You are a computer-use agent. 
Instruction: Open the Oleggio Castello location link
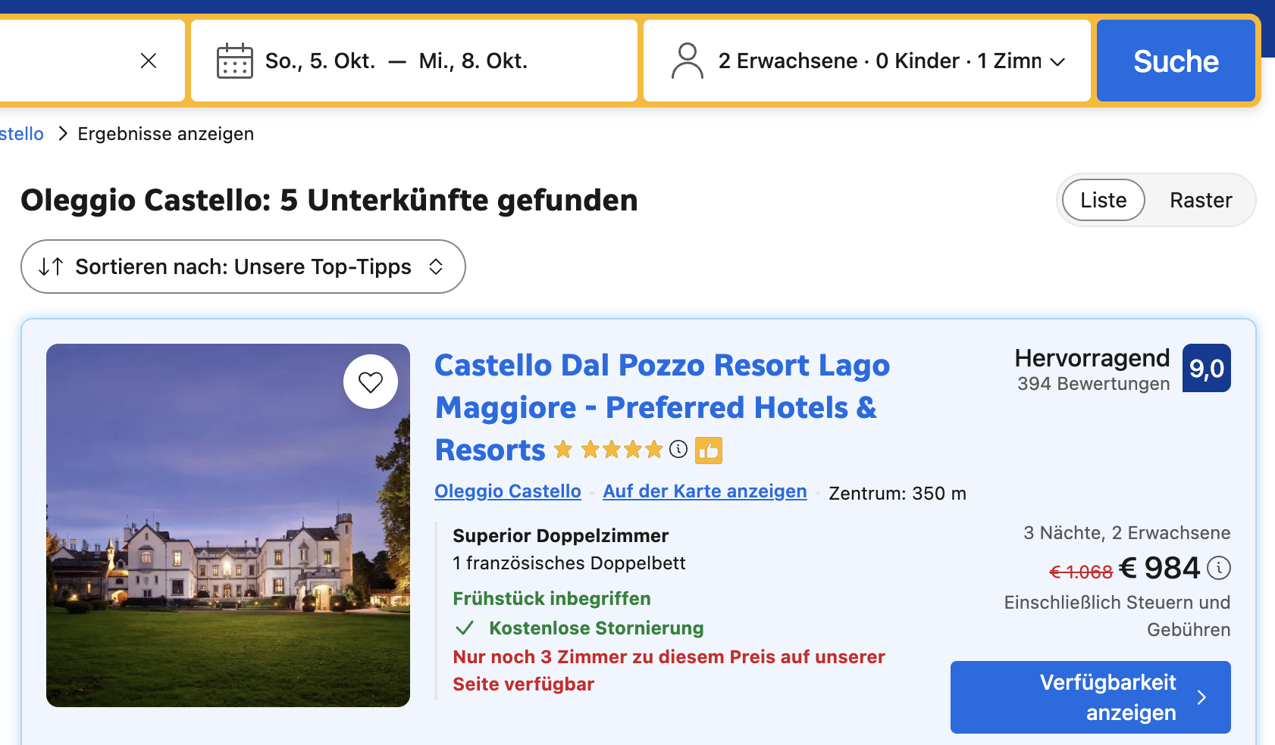[508, 491]
